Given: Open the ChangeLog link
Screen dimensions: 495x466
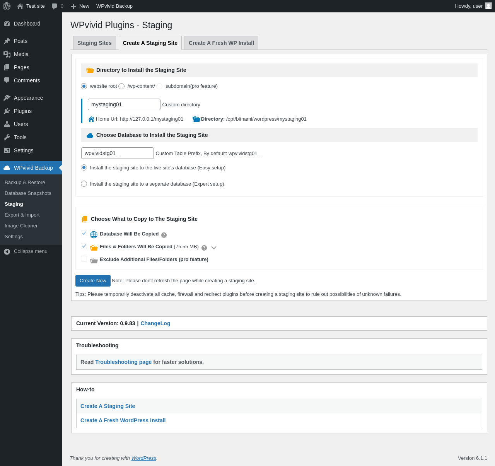Looking at the screenshot, I should [x=155, y=323].
